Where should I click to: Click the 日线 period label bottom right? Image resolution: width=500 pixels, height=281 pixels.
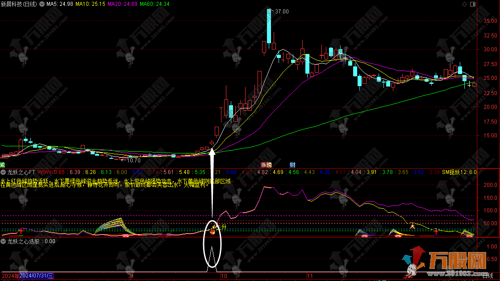click(488, 277)
